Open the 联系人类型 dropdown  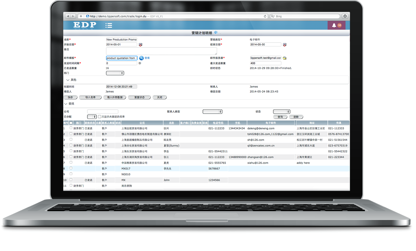coord(212,112)
